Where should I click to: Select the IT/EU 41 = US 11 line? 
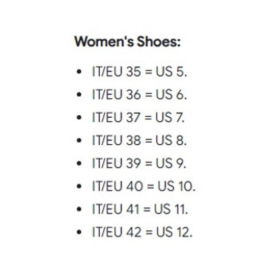pos(140,209)
